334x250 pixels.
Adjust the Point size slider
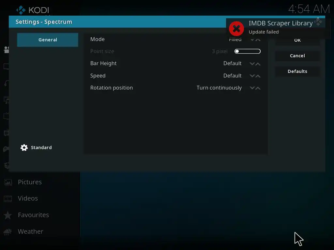click(x=247, y=51)
